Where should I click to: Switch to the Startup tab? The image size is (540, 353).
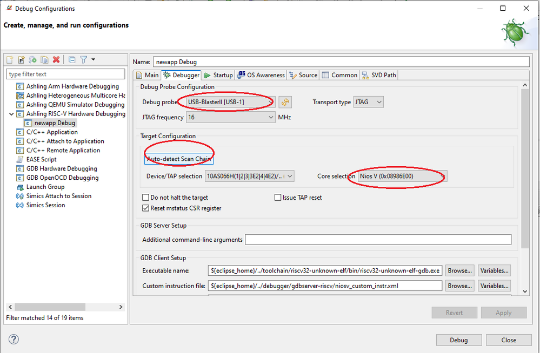(x=218, y=75)
